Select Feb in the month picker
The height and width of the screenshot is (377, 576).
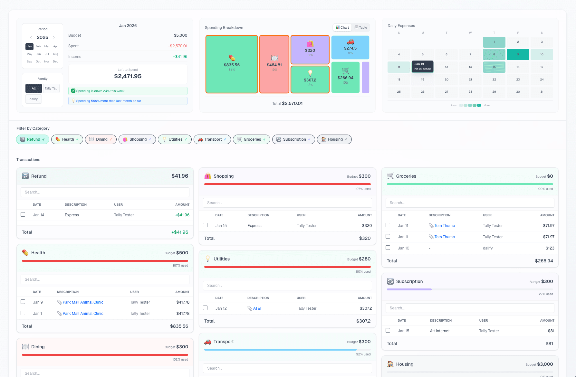(x=38, y=46)
